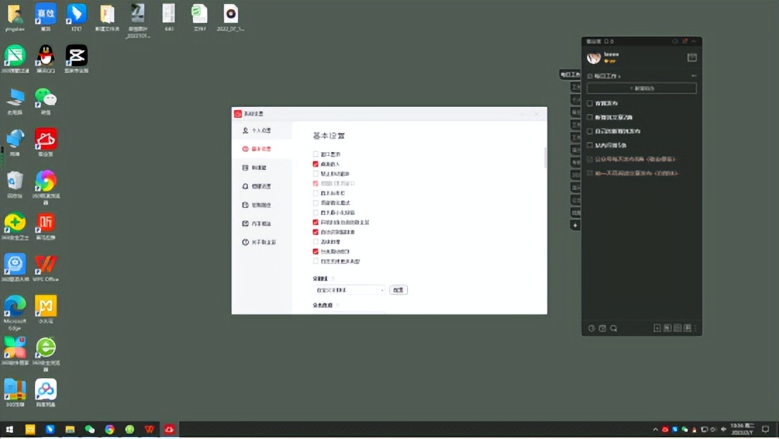Launch WeChat from the desktop

[x=46, y=98]
